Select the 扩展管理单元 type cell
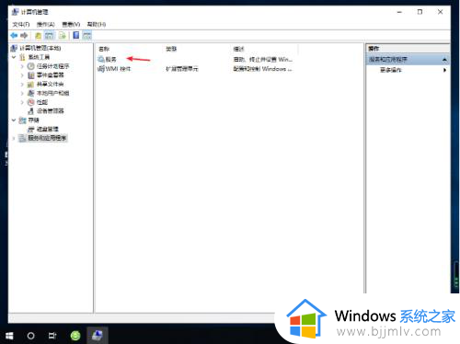This screenshot has height=344, width=460. click(182, 69)
